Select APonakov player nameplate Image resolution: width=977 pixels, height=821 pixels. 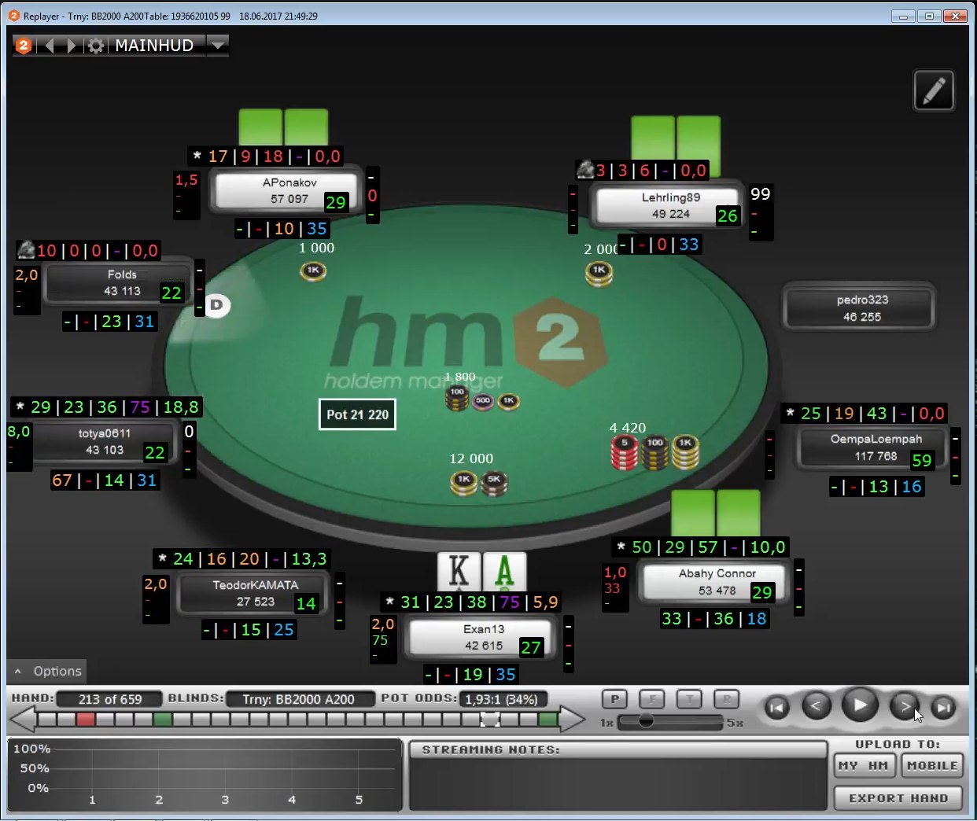point(288,190)
